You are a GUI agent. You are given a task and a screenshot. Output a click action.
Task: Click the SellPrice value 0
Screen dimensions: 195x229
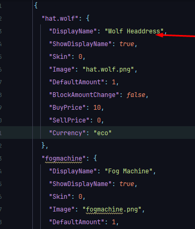pos(99,120)
